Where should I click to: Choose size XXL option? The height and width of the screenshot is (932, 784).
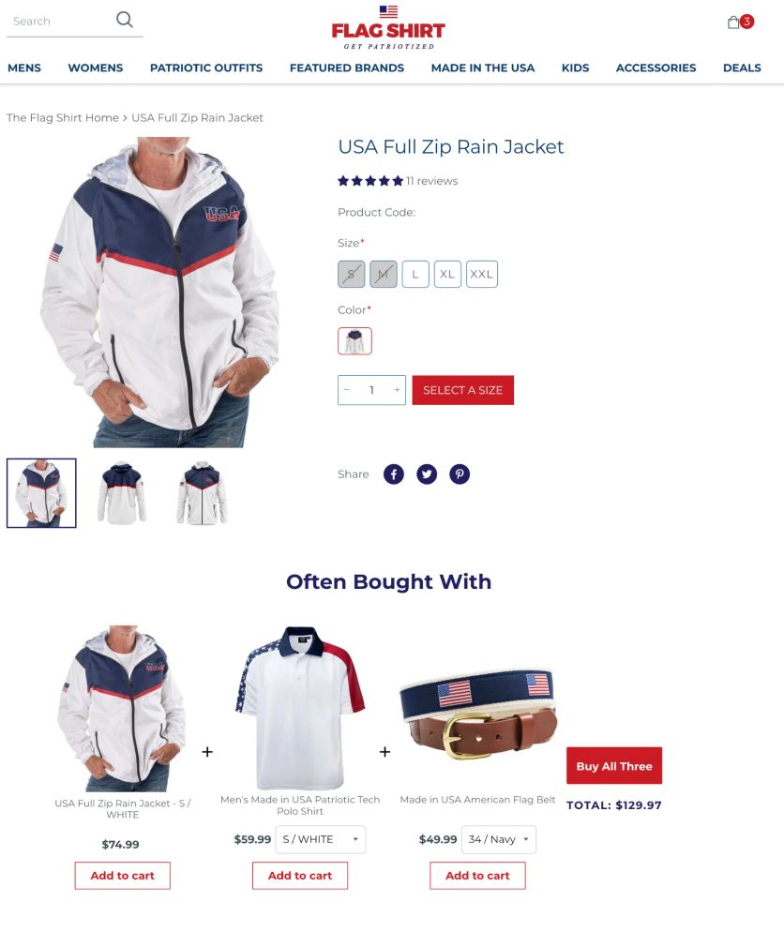[x=482, y=274]
